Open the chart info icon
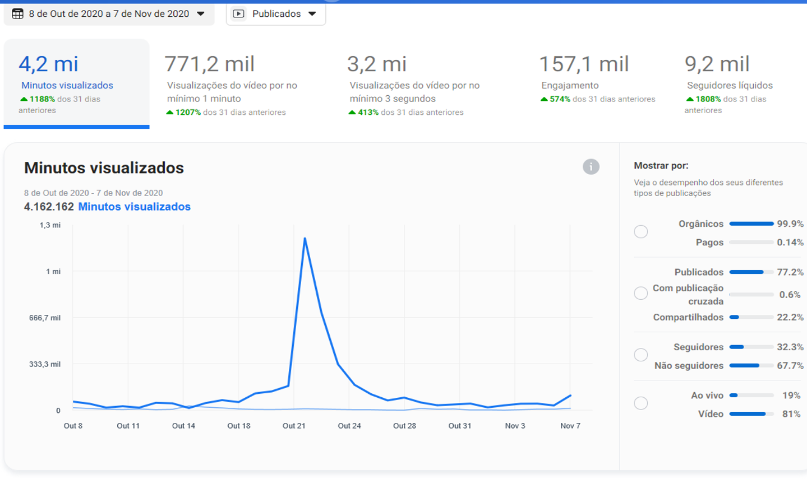Viewport: 807px width, 479px height. [x=591, y=166]
